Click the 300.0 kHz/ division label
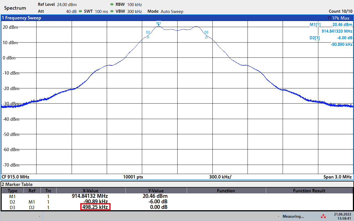The height and width of the screenshot is (221, 354). 220,177
